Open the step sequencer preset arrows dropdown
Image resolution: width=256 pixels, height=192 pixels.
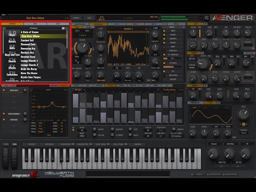coord(182,90)
